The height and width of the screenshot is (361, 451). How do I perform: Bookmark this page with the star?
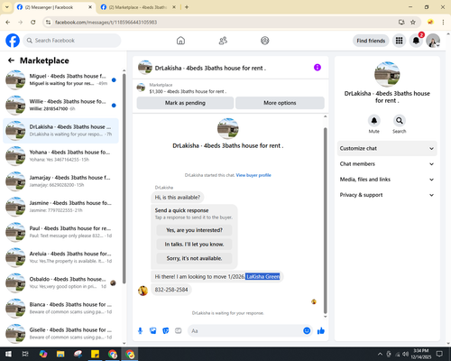(413, 23)
